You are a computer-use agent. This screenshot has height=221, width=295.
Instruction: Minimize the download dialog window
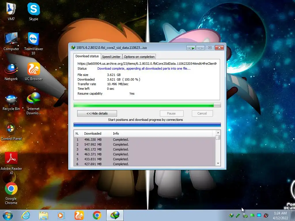coord(201,48)
